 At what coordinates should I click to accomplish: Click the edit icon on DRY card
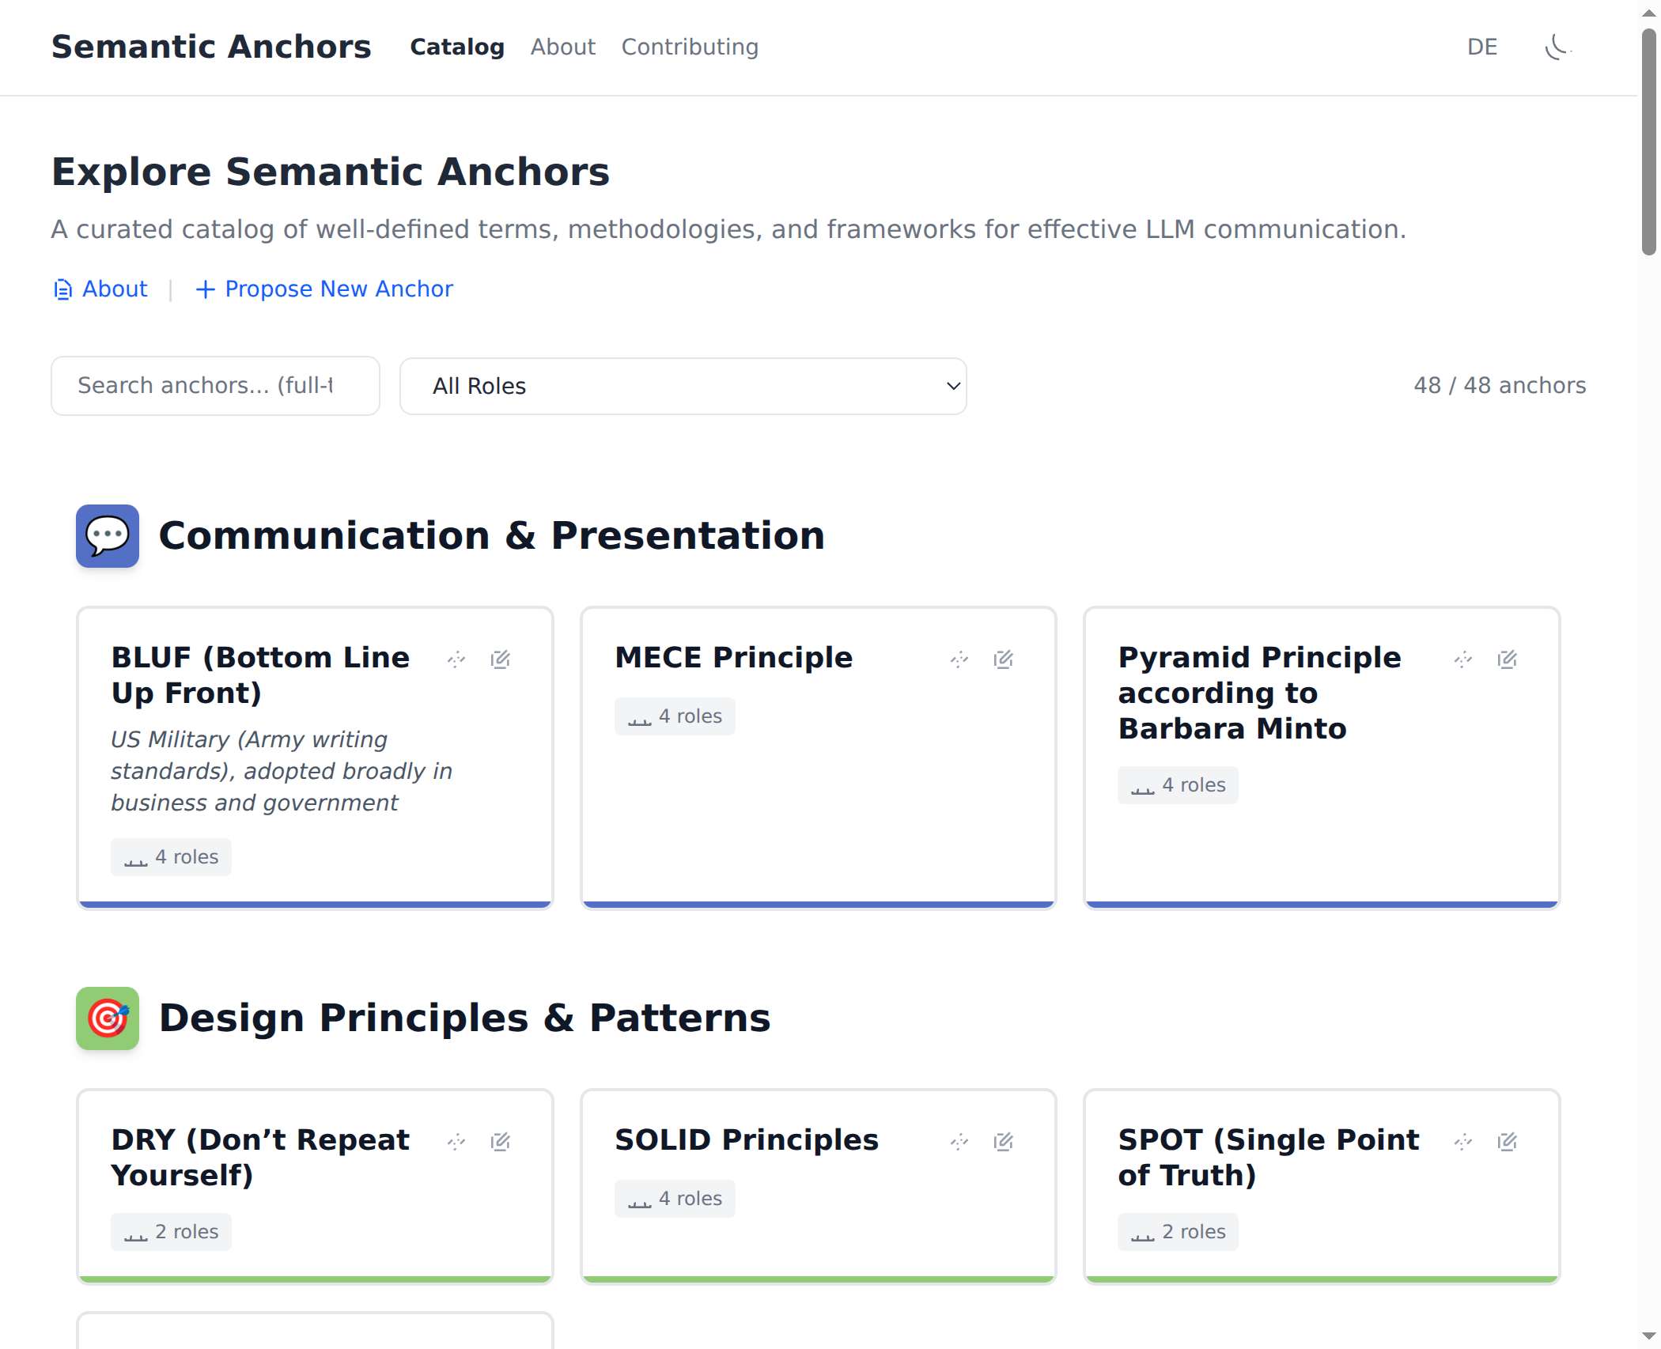point(501,1141)
